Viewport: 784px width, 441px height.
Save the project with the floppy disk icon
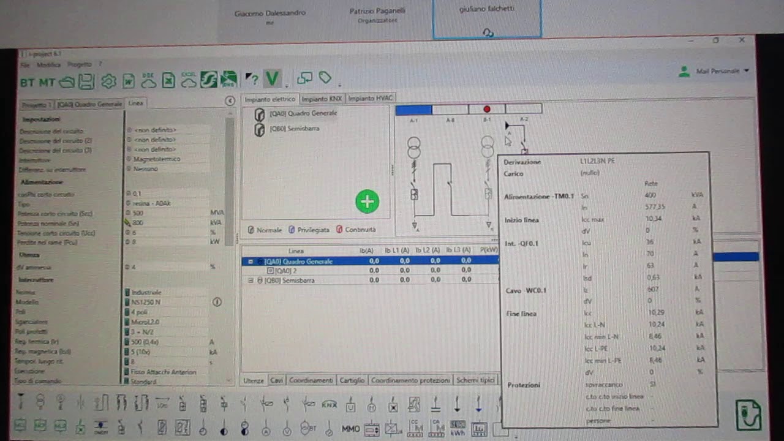click(86, 81)
